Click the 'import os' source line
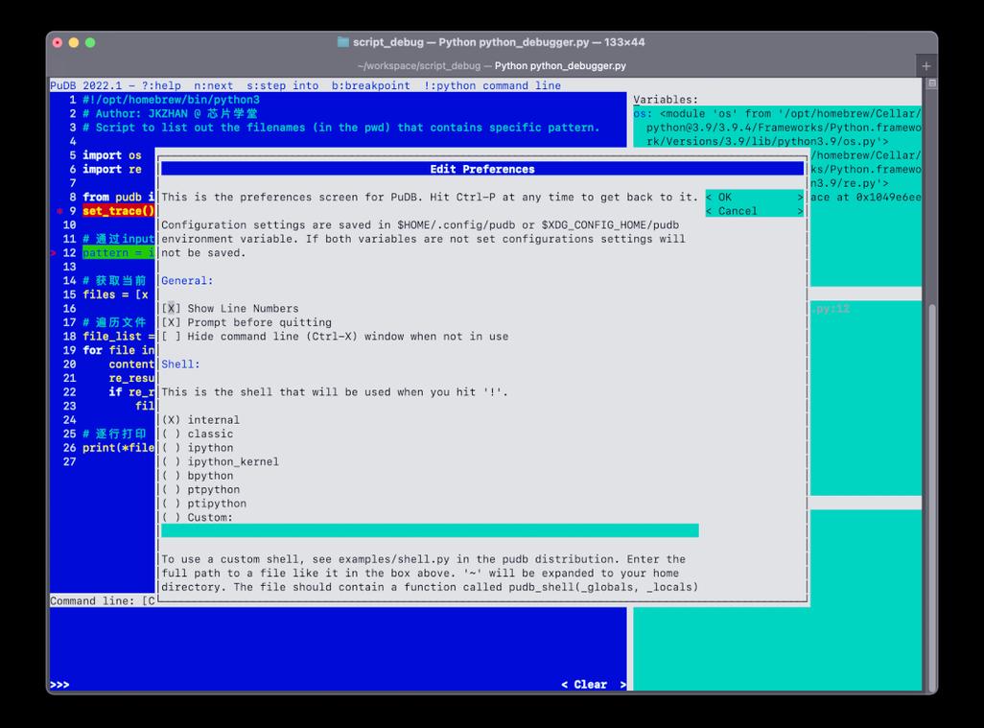Viewport: 984px width, 728px height. tap(111, 155)
